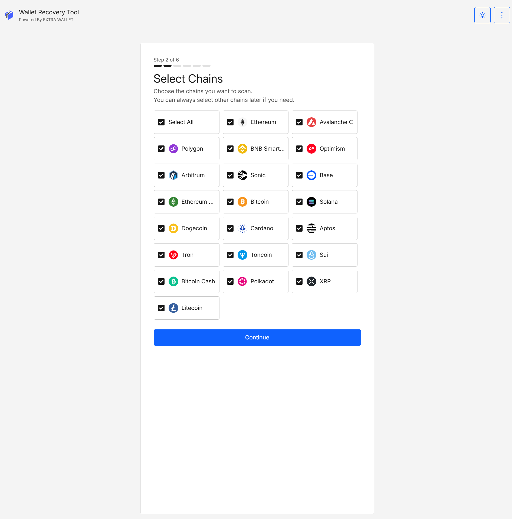Toggle the light/dark theme sun button

(482, 15)
